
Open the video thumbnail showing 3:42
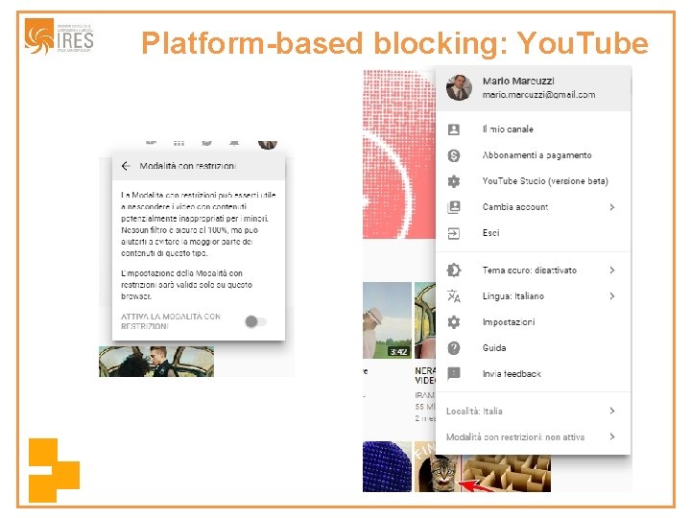pos(387,320)
